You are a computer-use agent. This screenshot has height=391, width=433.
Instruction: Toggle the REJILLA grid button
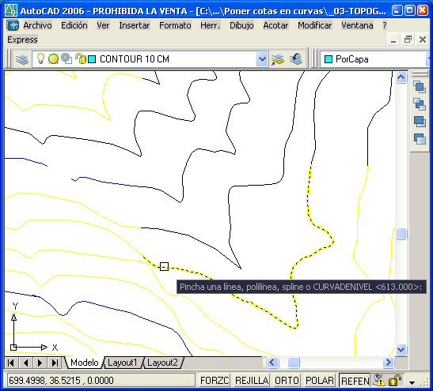252,381
